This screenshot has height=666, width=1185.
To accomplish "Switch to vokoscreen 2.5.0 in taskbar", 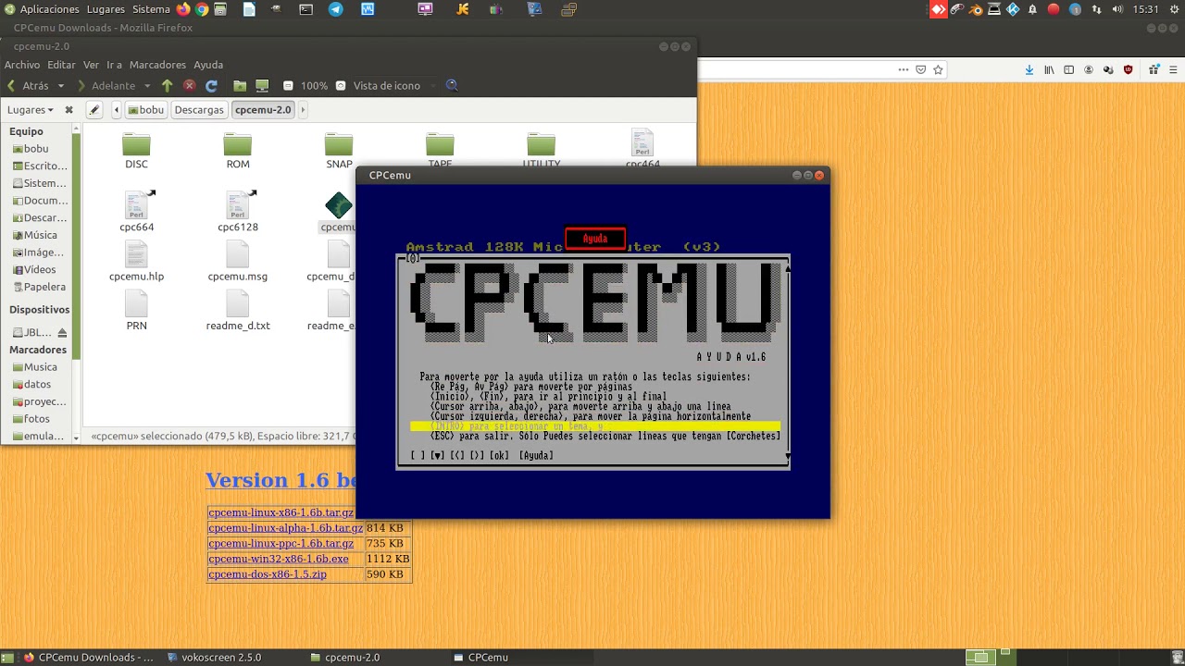I will tap(215, 658).
